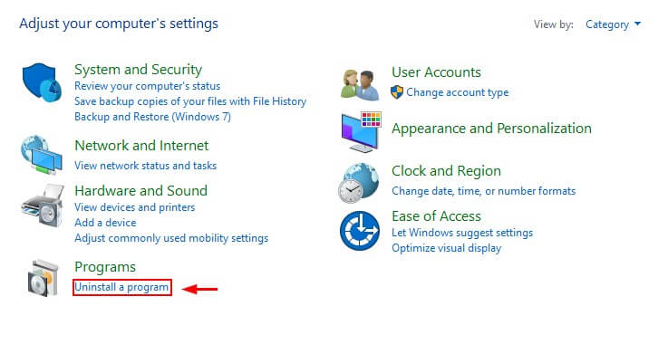
Task: Click the Appearance and Personalization monitor icon
Action: pos(361,131)
